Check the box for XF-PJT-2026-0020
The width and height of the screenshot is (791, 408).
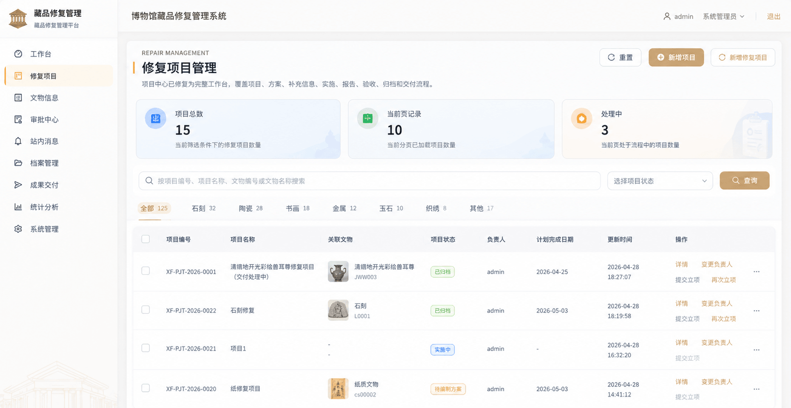pyautogui.click(x=146, y=388)
